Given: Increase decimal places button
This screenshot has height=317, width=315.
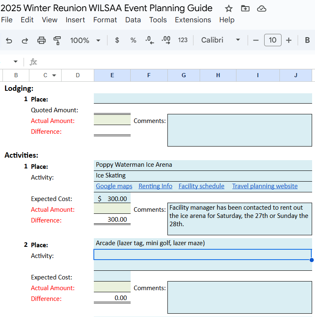Looking at the screenshot, I should click(166, 40).
